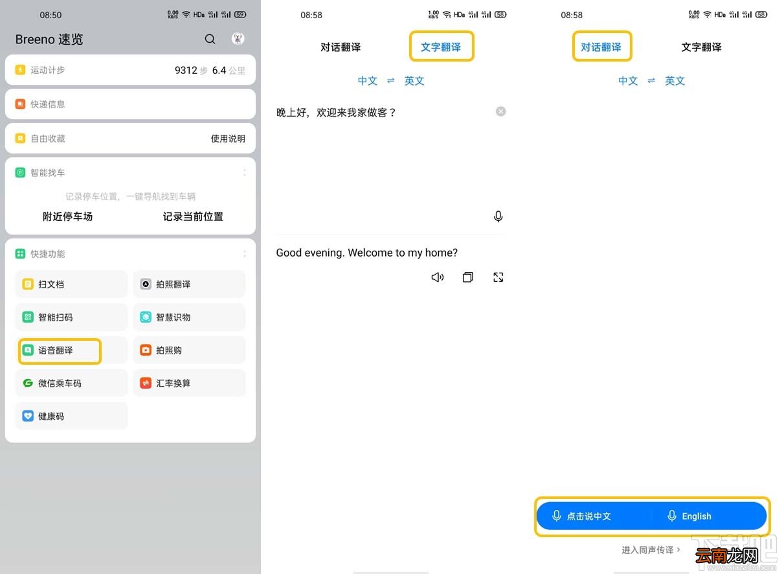This screenshot has width=782, height=574.
Task: Switch to 对话翻译 tab in right screen
Action: (x=601, y=47)
